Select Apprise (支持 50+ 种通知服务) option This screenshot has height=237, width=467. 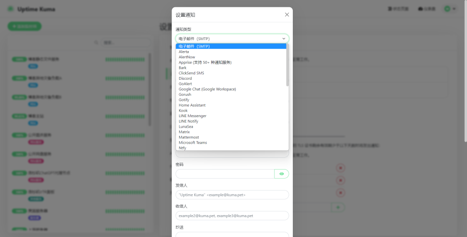pyautogui.click(x=231, y=62)
